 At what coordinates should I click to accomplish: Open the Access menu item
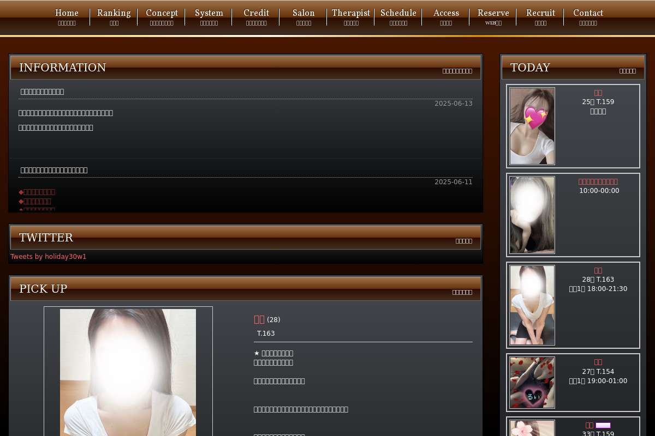coord(446,16)
